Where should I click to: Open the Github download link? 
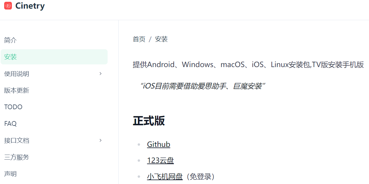point(158,144)
